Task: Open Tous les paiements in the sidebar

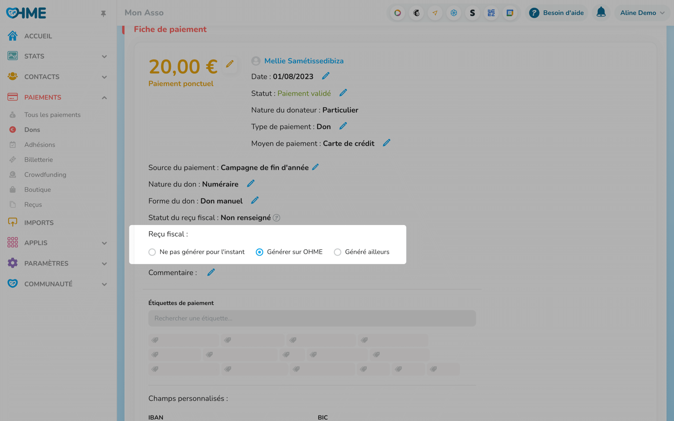Action: coord(52,115)
